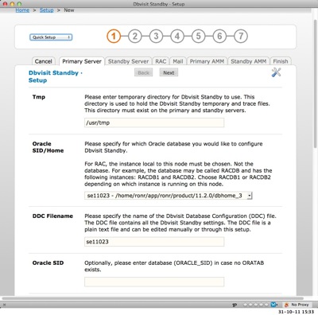Expand the Oracle SID/Home selection dropdown
This screenshot has width=318, height=315.
pos(169,196)
